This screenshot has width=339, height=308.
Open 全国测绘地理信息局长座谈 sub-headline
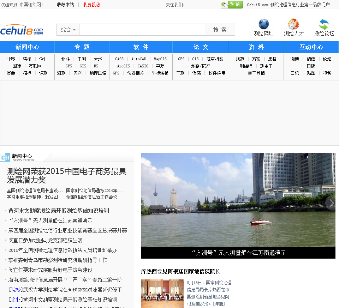(35, 191)
